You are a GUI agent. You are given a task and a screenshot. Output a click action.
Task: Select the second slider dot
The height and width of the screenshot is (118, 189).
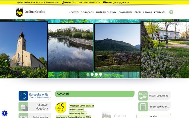(x=92, y=74)
